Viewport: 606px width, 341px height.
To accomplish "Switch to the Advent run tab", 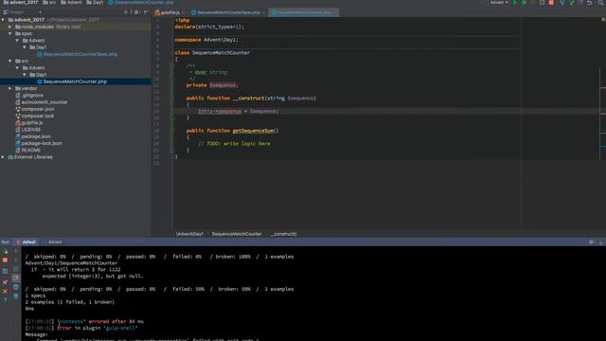I will (55, 242).
